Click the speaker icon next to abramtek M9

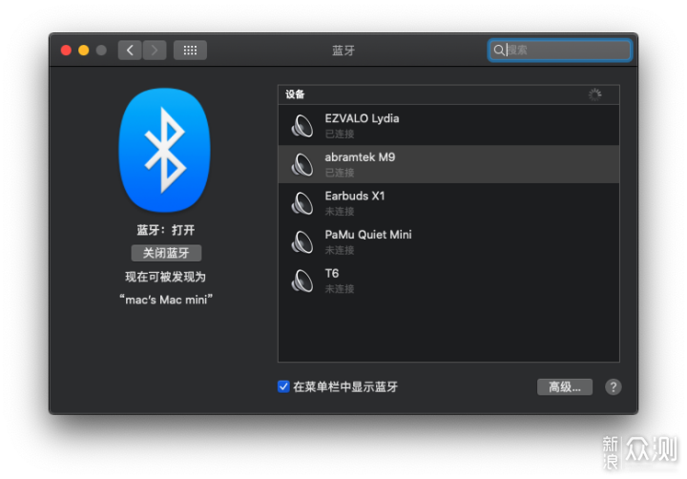pos(302,165)
